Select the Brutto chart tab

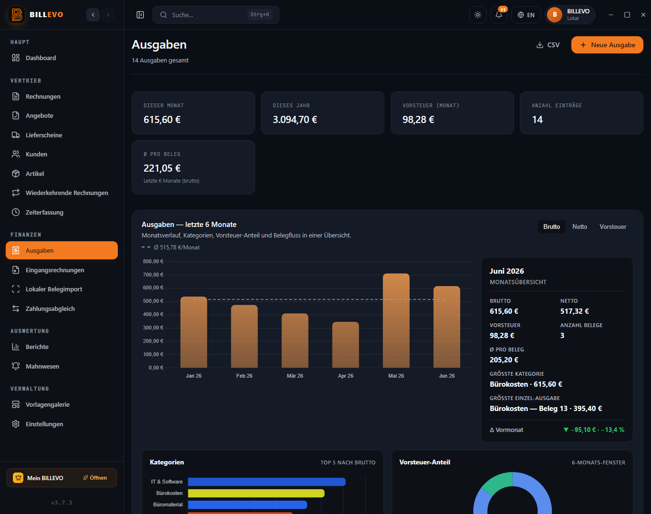551,226
